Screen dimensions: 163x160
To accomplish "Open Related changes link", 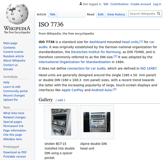I will (x=14, y=117).
